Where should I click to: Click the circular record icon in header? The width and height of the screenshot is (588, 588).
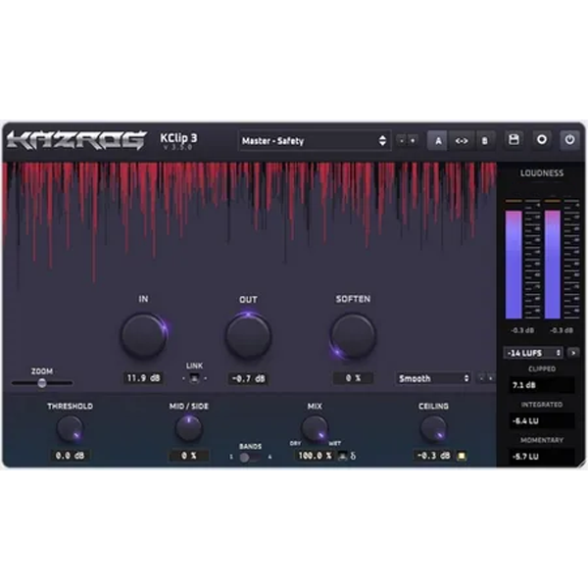(x=541, y=140)
